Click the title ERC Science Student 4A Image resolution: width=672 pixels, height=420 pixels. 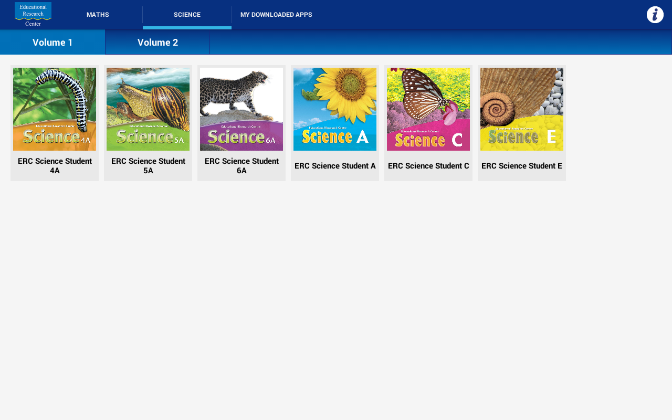55,166
